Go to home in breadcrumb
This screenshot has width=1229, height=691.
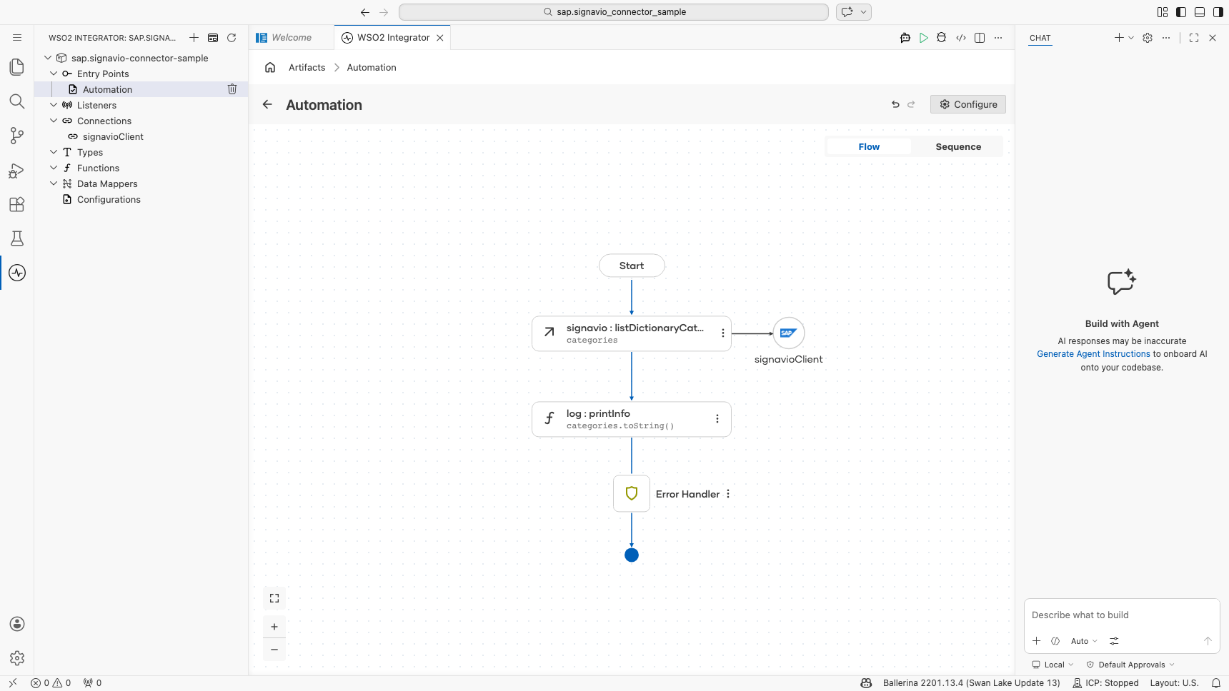point(270,68)
